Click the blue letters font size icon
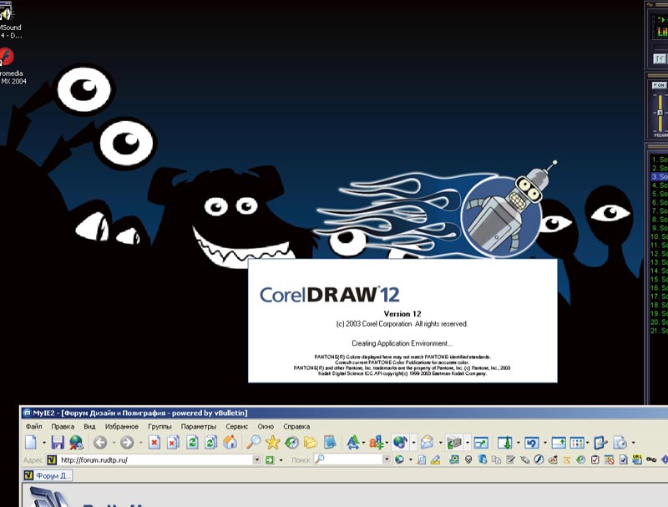This screenshot has height=507, width=668. tap(352, 443)
